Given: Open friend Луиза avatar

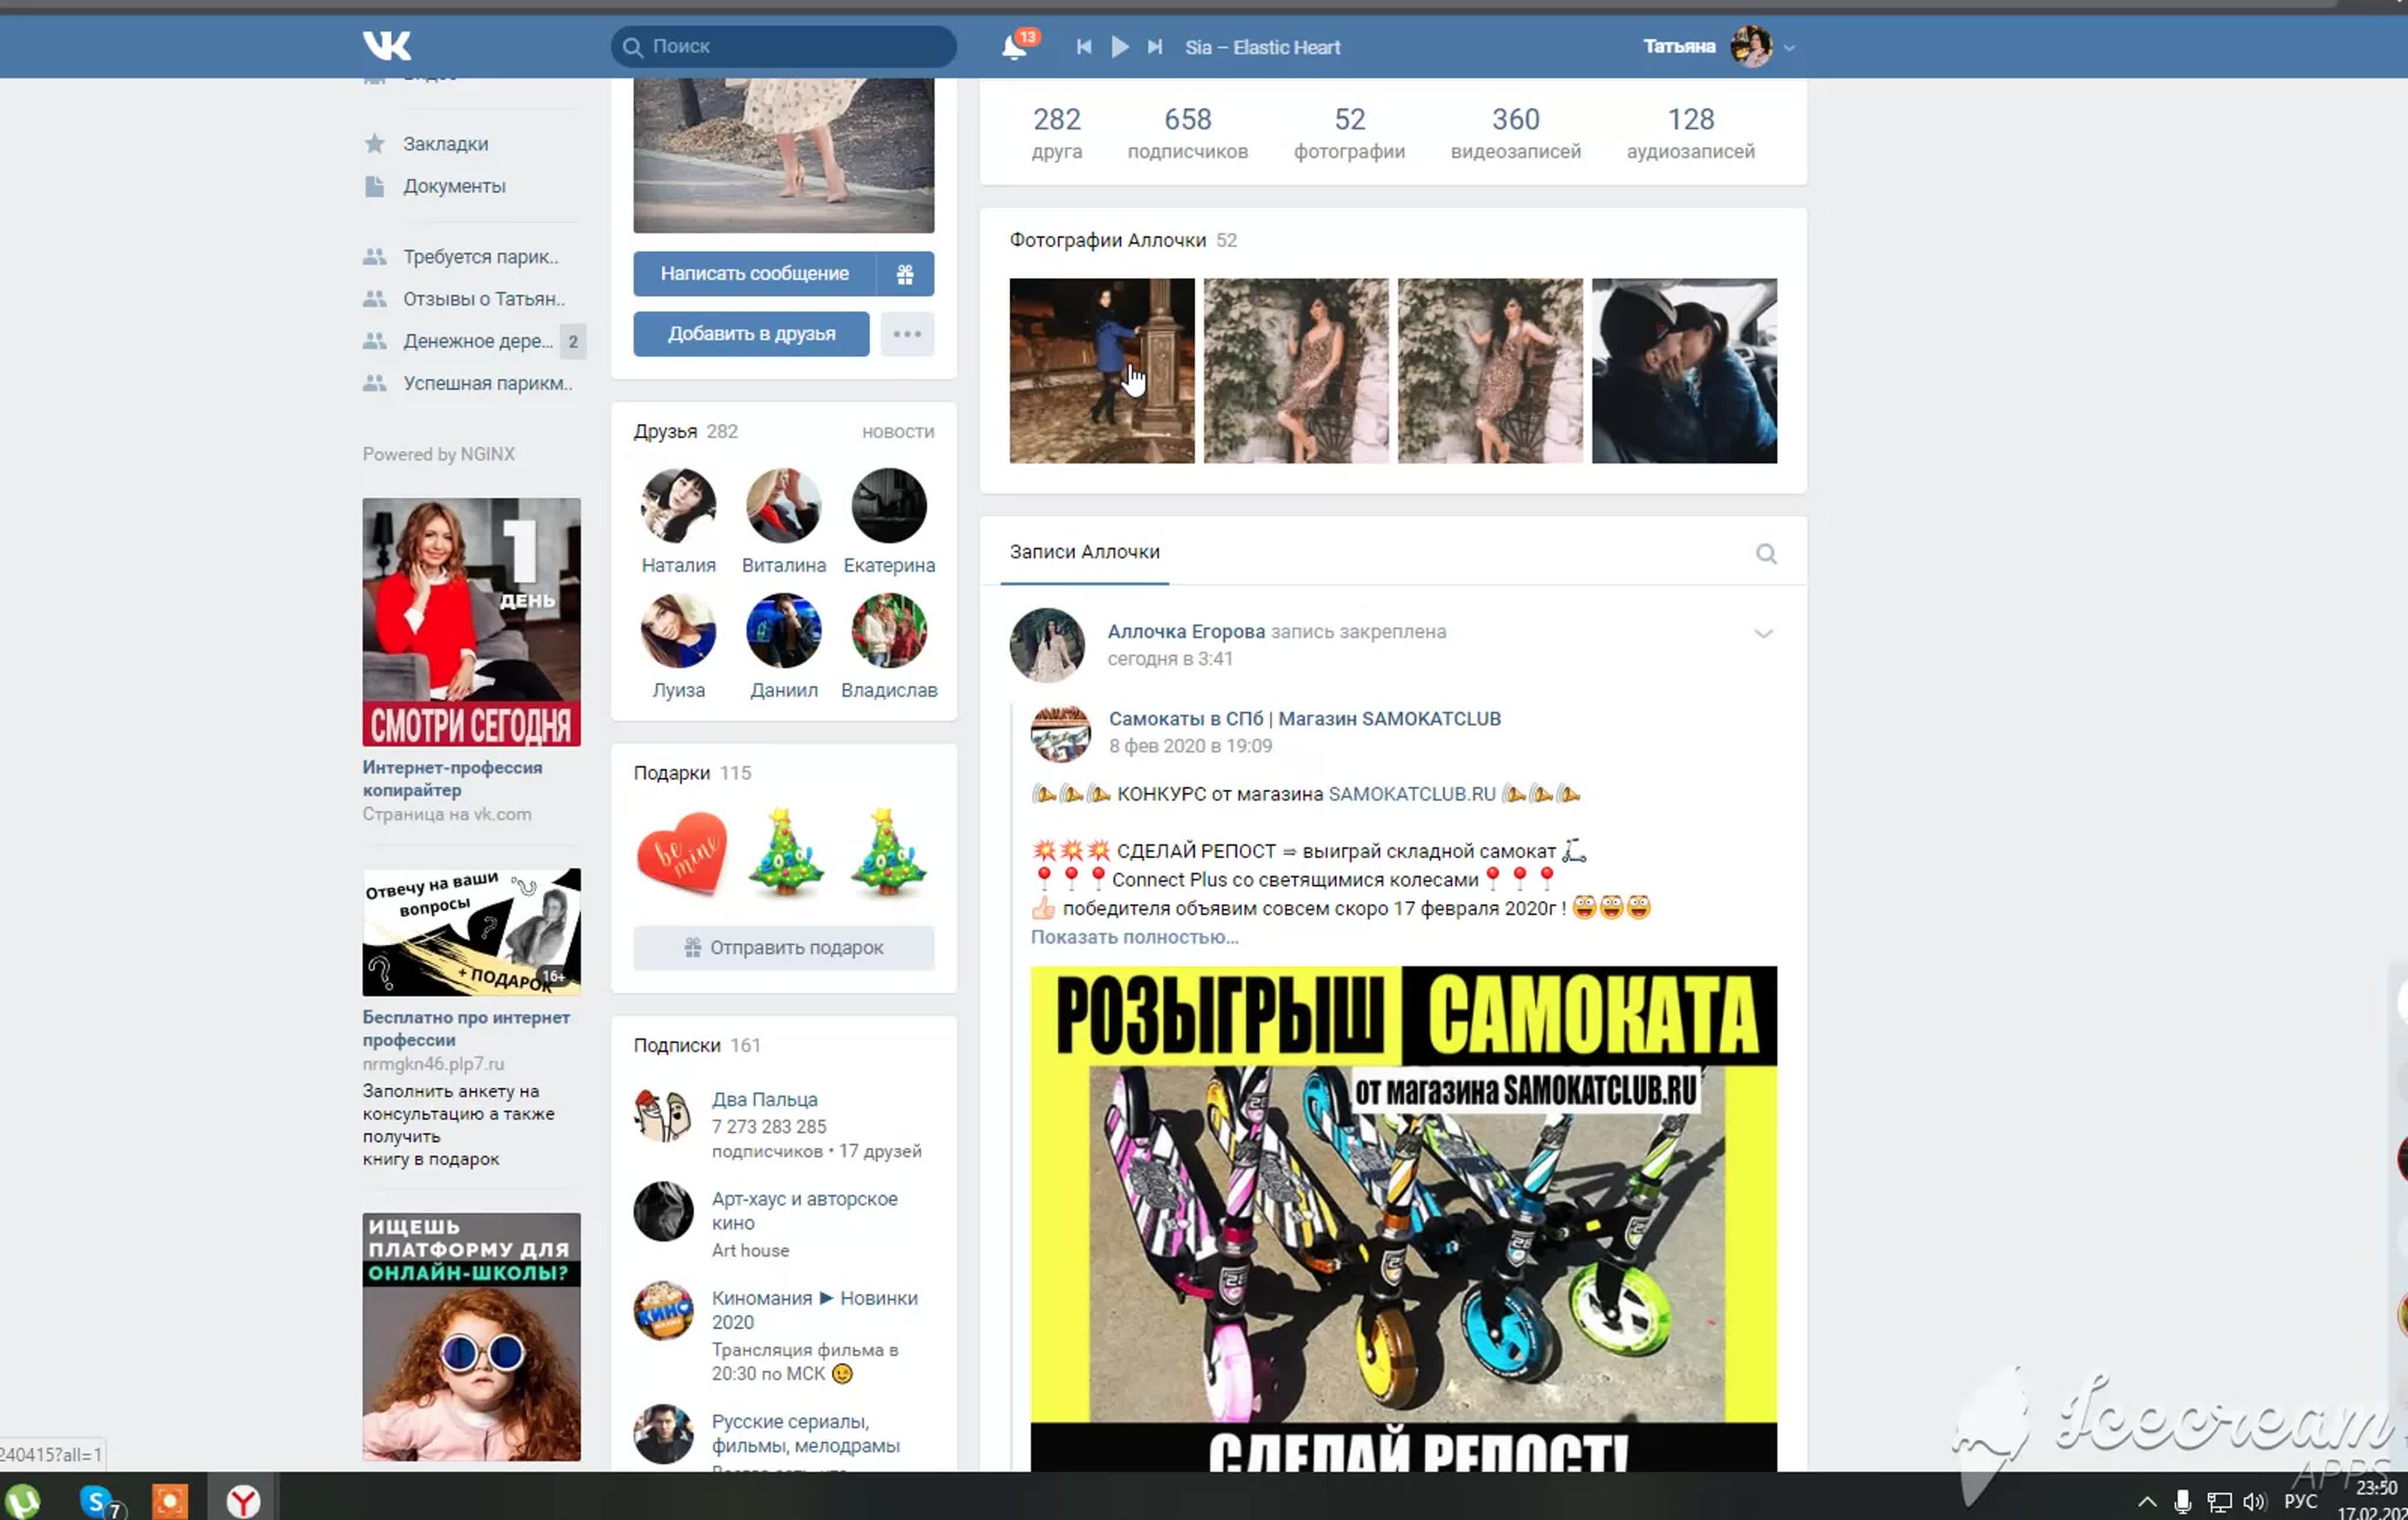Looking at the screenshot, I should click(x=678, y=630).
